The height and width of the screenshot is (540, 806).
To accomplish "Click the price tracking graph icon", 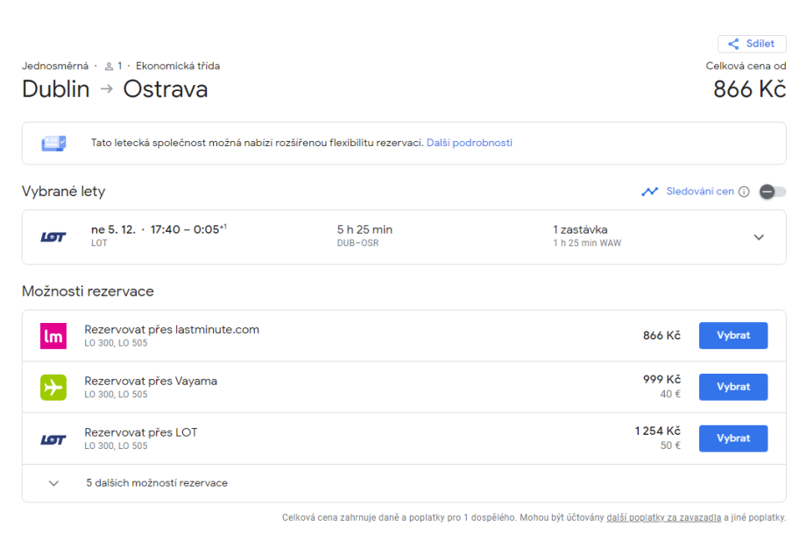I will pyautogui.click(x=649, y=192).
